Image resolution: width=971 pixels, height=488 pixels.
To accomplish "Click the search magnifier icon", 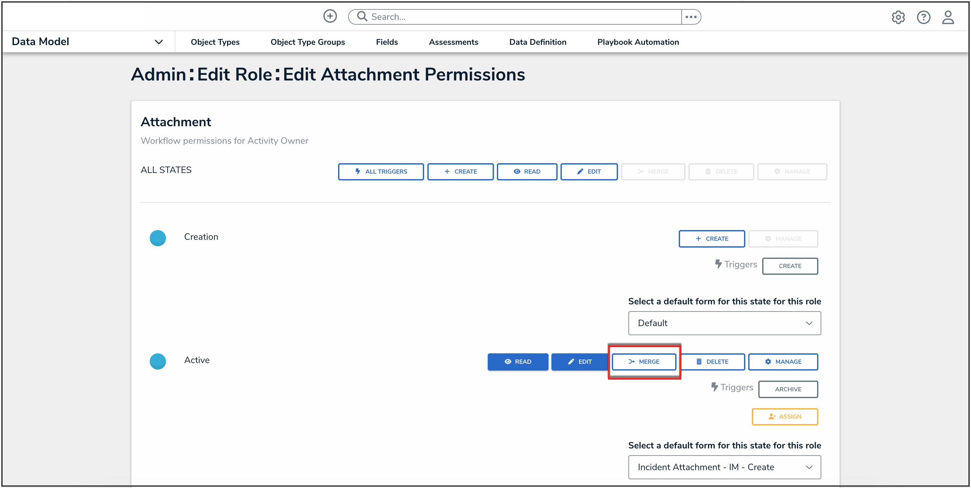I will (x=362, y=16).
